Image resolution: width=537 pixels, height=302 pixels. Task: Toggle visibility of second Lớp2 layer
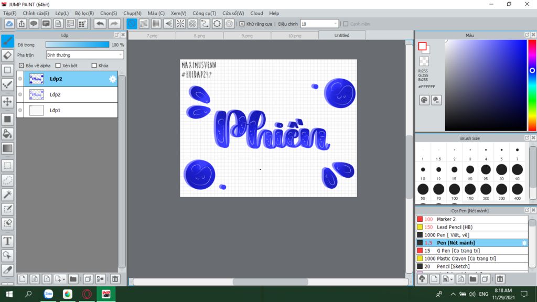(x=20, y=94)
